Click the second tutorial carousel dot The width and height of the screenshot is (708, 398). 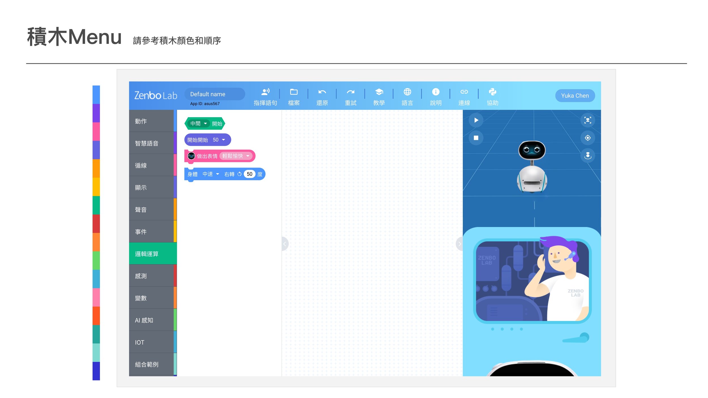[502, 329]
